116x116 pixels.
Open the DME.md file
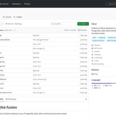[3, 79]
